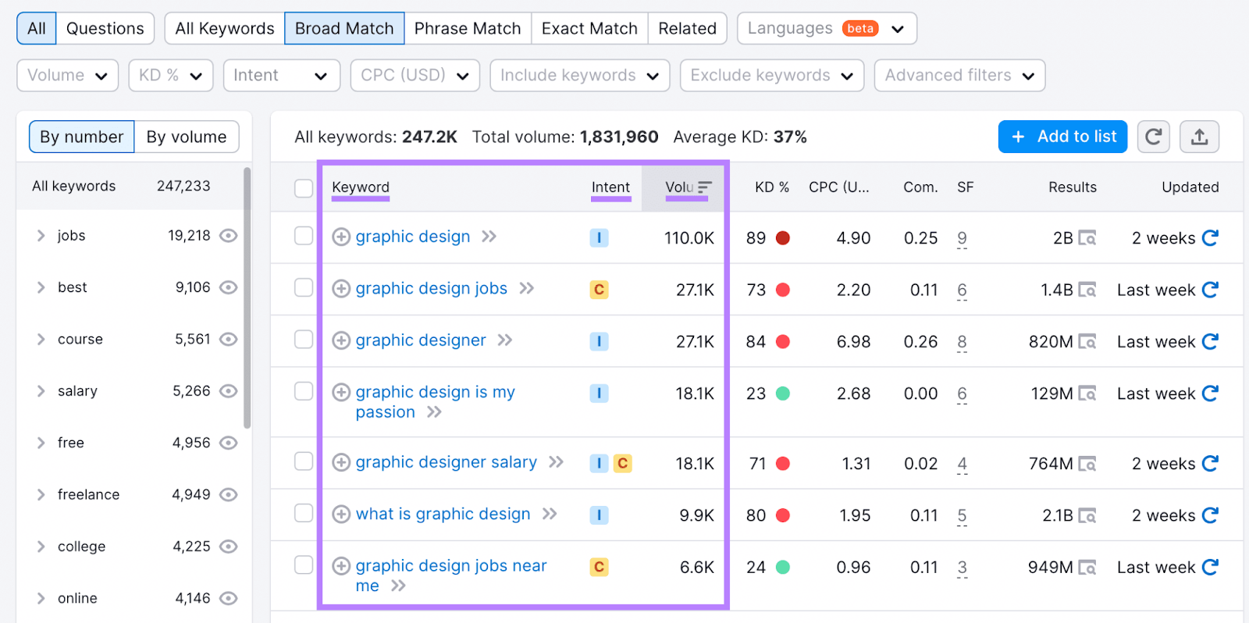Open SERP results icon for 'graphic designer' row
Screen dimensions: 1249x623
click(x=1087, y=342)
